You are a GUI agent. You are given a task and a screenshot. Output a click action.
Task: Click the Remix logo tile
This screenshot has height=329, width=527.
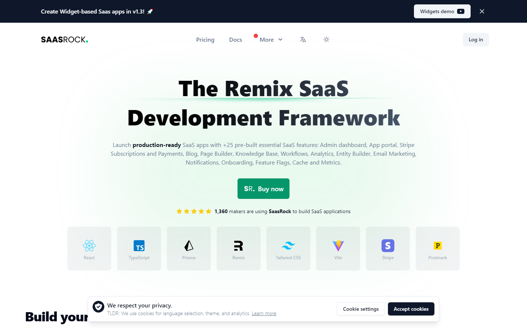click(239, 249)
